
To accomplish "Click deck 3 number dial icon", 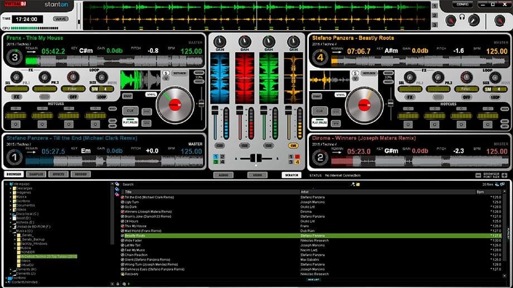I will click(x=14, y=57).
